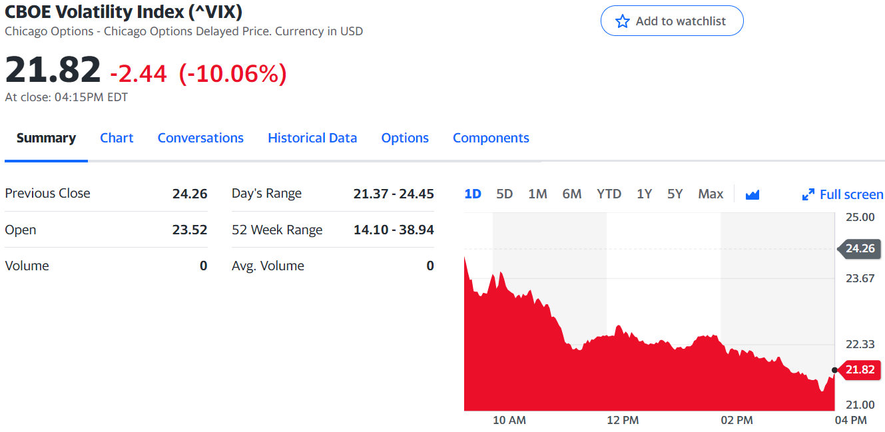Viewport: 885px width, 432px height.
Task: Click the Previous Close value 24.26 in table
Action: 190,194
